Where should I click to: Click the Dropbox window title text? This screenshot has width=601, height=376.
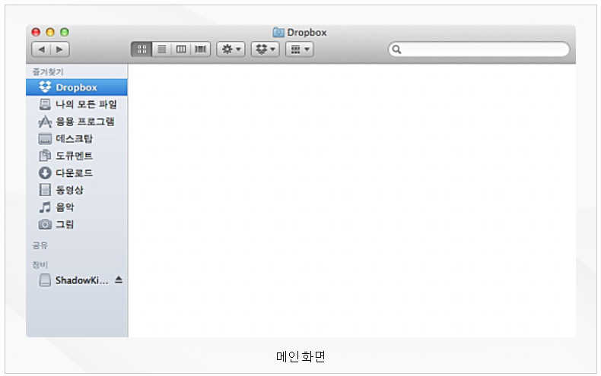click(x=307, y=33)
